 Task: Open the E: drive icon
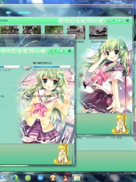27,67
